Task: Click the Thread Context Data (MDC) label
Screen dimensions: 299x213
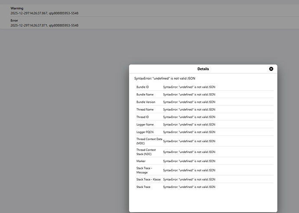Action: click(x=147, y=141)
